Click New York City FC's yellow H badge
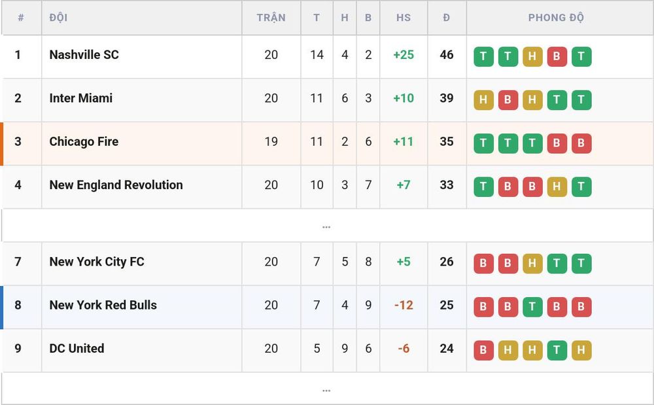Image resolution: width=654 pixels, height=405 pixels. 532,263
